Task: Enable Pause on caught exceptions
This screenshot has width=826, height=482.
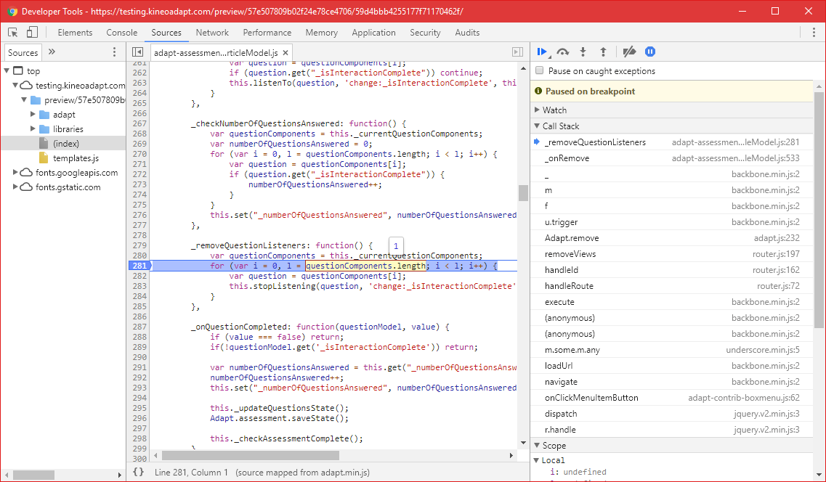Action: (x=538, y=70)
